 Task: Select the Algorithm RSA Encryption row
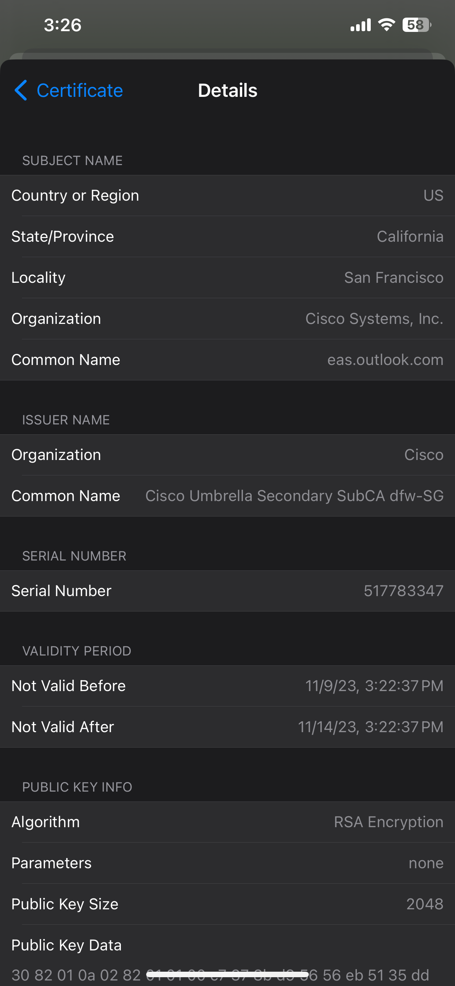[227, 822]
